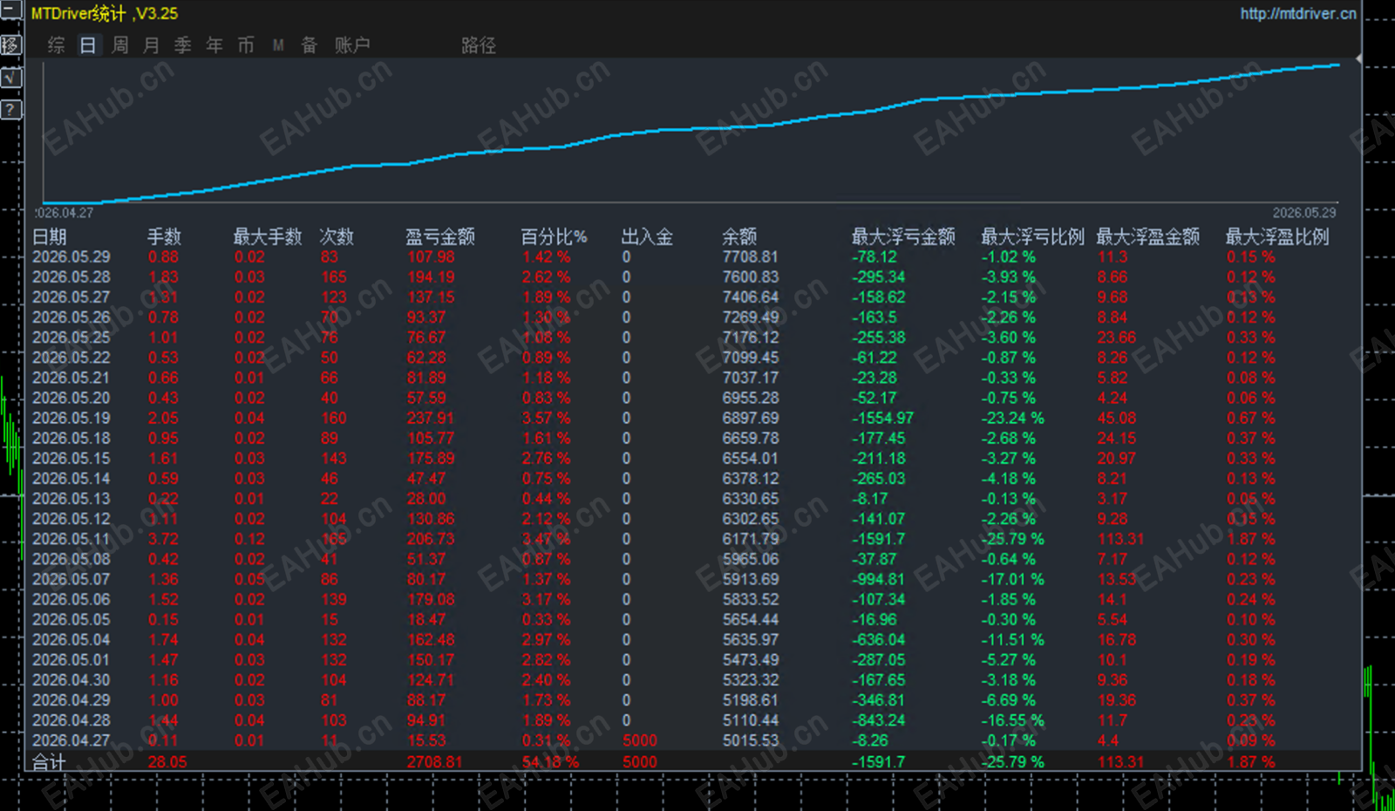Click drawdown ratio -23.24 % cell
Image resolution: width=1395 pixels, height=811 pixels.
(1012, 419)
